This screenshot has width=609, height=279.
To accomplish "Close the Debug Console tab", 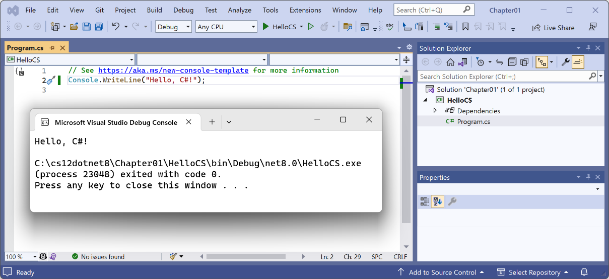I will tap(188, 122).
